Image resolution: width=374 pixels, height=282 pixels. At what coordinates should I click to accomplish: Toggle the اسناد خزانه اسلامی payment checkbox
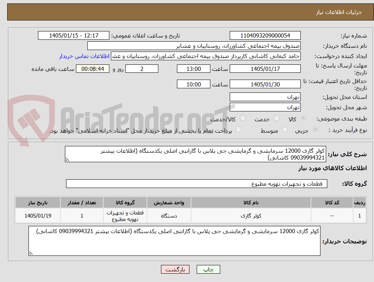pos(238,129)
